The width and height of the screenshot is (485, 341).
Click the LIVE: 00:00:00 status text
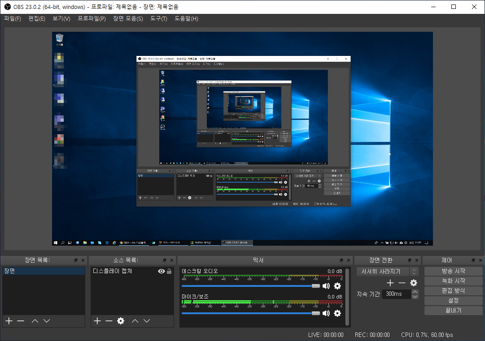pos(326,335)
